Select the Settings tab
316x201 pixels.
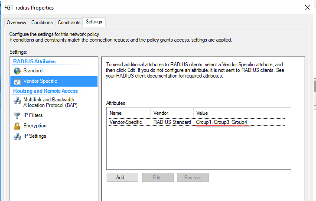tap(94, 22)
